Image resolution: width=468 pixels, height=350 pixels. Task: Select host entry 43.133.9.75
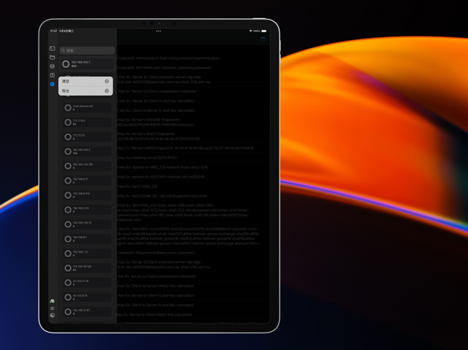tap(87, 297)
